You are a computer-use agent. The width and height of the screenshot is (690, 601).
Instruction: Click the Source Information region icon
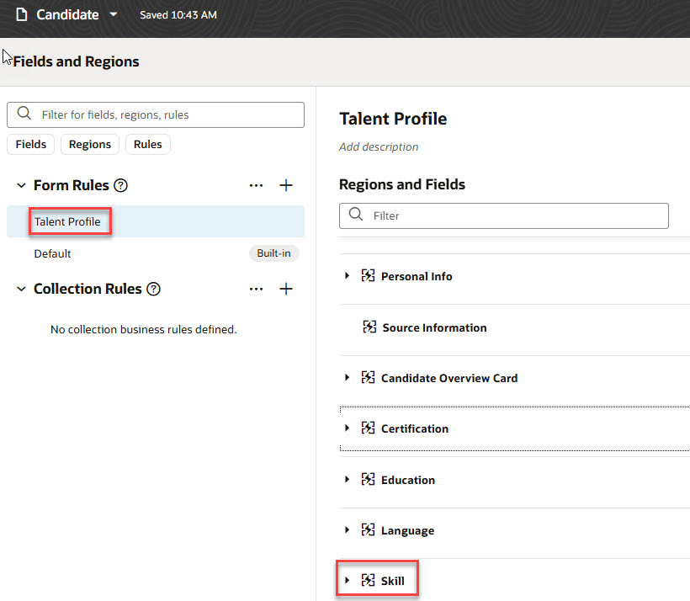[369, 327]
